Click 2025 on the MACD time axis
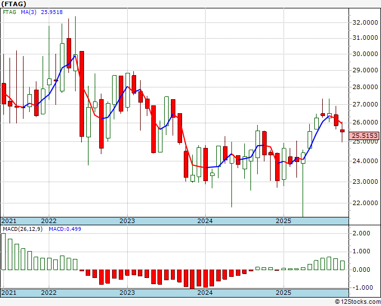 pos(284,293)
